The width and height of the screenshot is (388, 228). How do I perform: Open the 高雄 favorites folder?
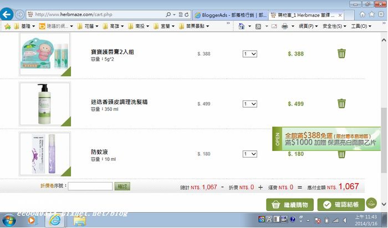click(x=113, y=26)
